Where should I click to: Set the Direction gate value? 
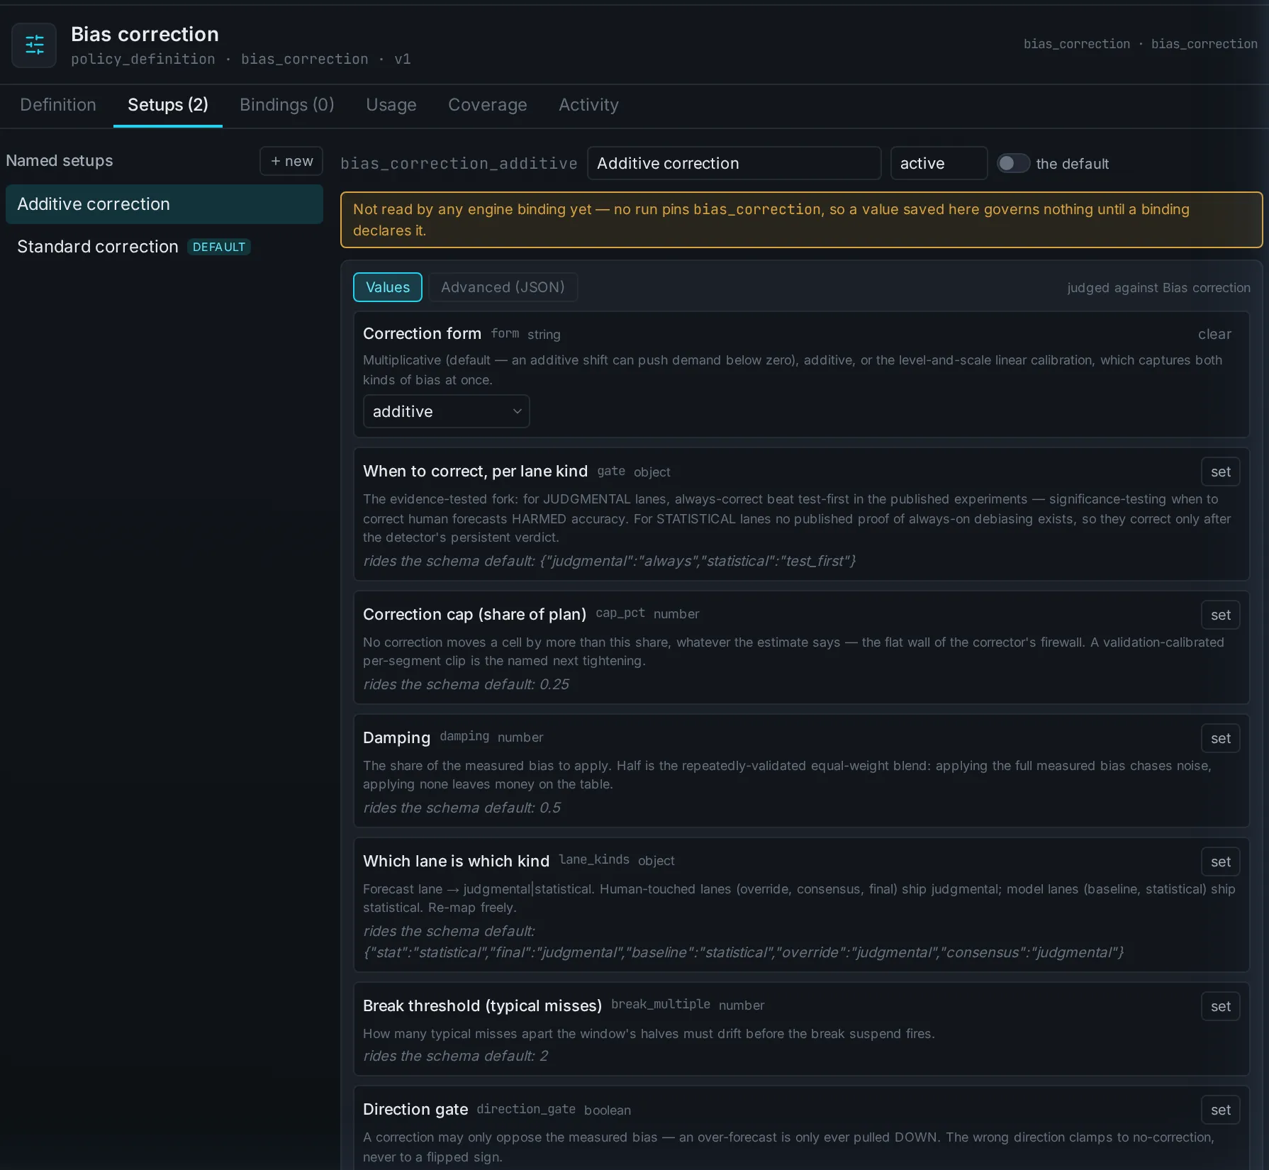(1220, 1110)
